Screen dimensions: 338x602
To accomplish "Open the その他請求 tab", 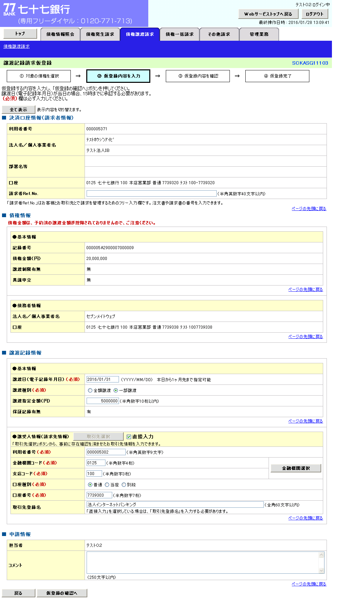I will 219,34.
